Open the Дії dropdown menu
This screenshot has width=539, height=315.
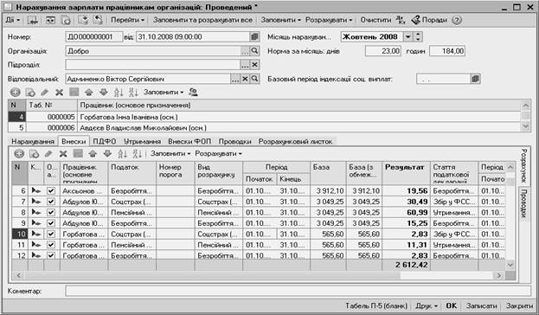click(x=12, y=20)
